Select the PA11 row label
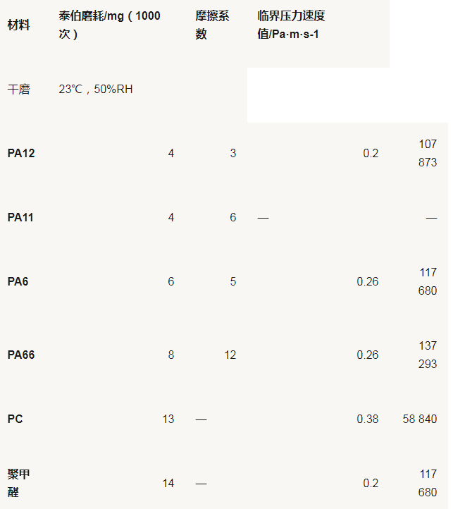The height and width of the screenshot is (509, 453). click(21, 217)
